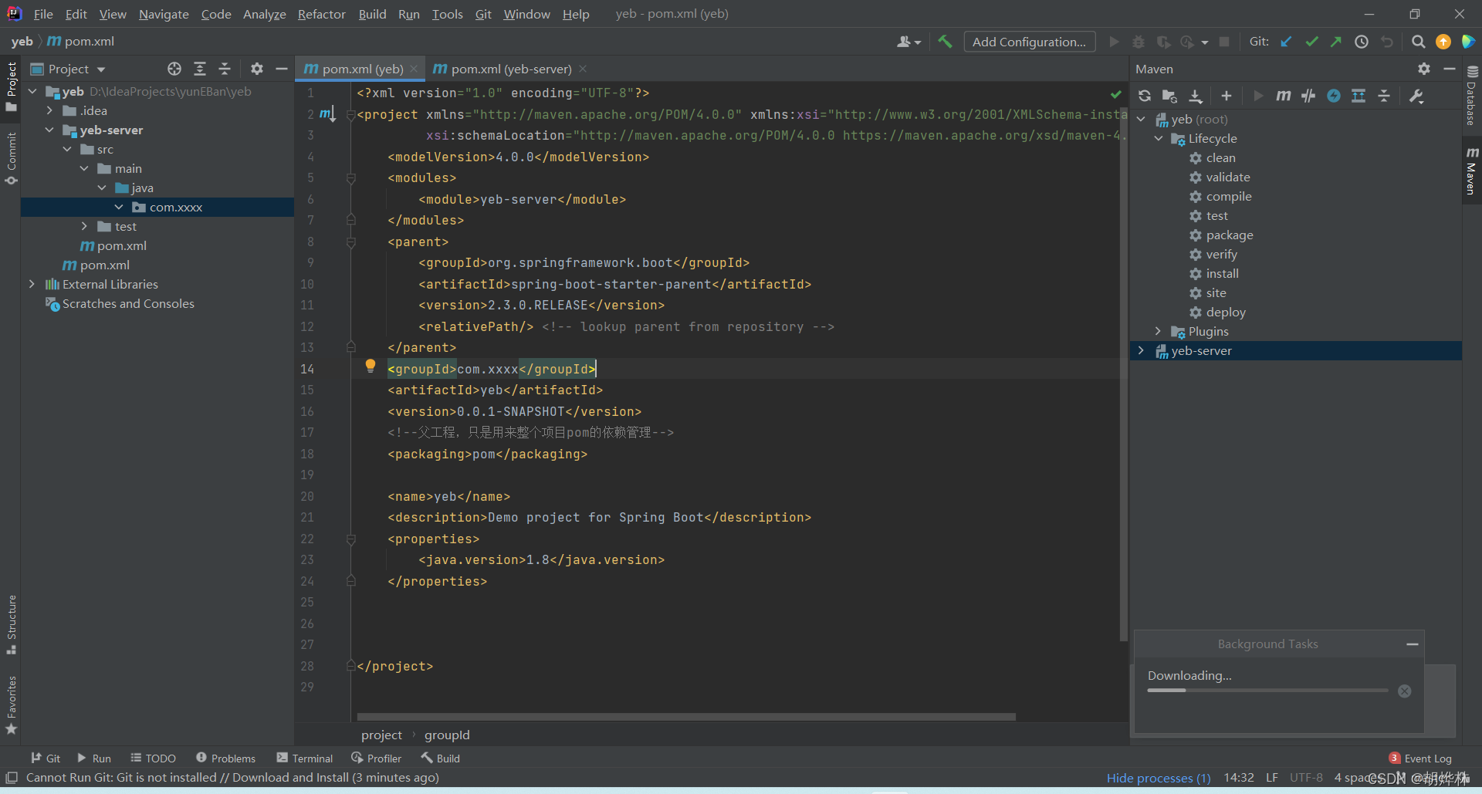This screenshot has width=1482, height=794.
Task: Run Maven lifecycle 'install' goal
Action: point(1222,273)
